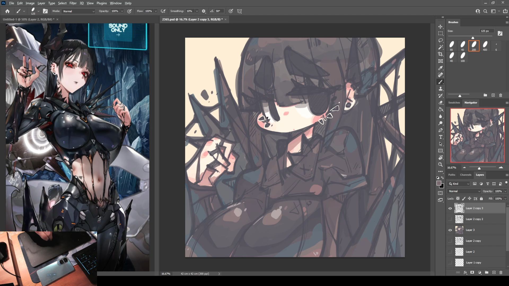
Task: Open layer Fill dropdown arrow
Action: (x=505, y=199)
